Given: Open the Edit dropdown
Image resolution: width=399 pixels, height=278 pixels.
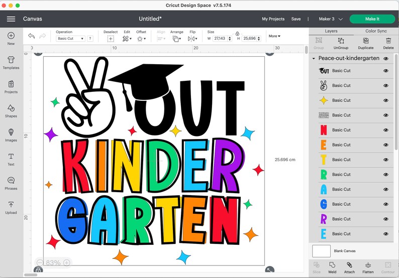Looking at the screenshot, I should click(127, 39).
